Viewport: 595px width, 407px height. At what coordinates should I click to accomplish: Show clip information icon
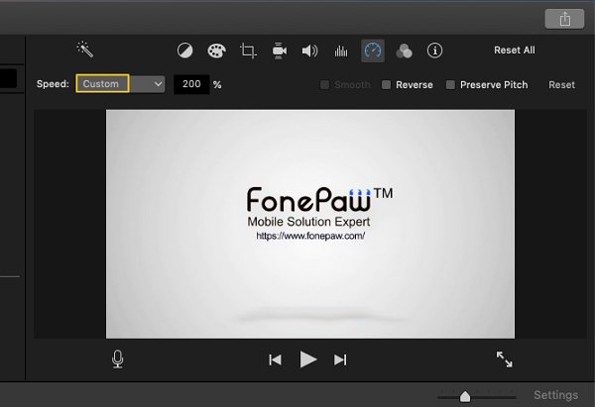(x=434, y=51)
